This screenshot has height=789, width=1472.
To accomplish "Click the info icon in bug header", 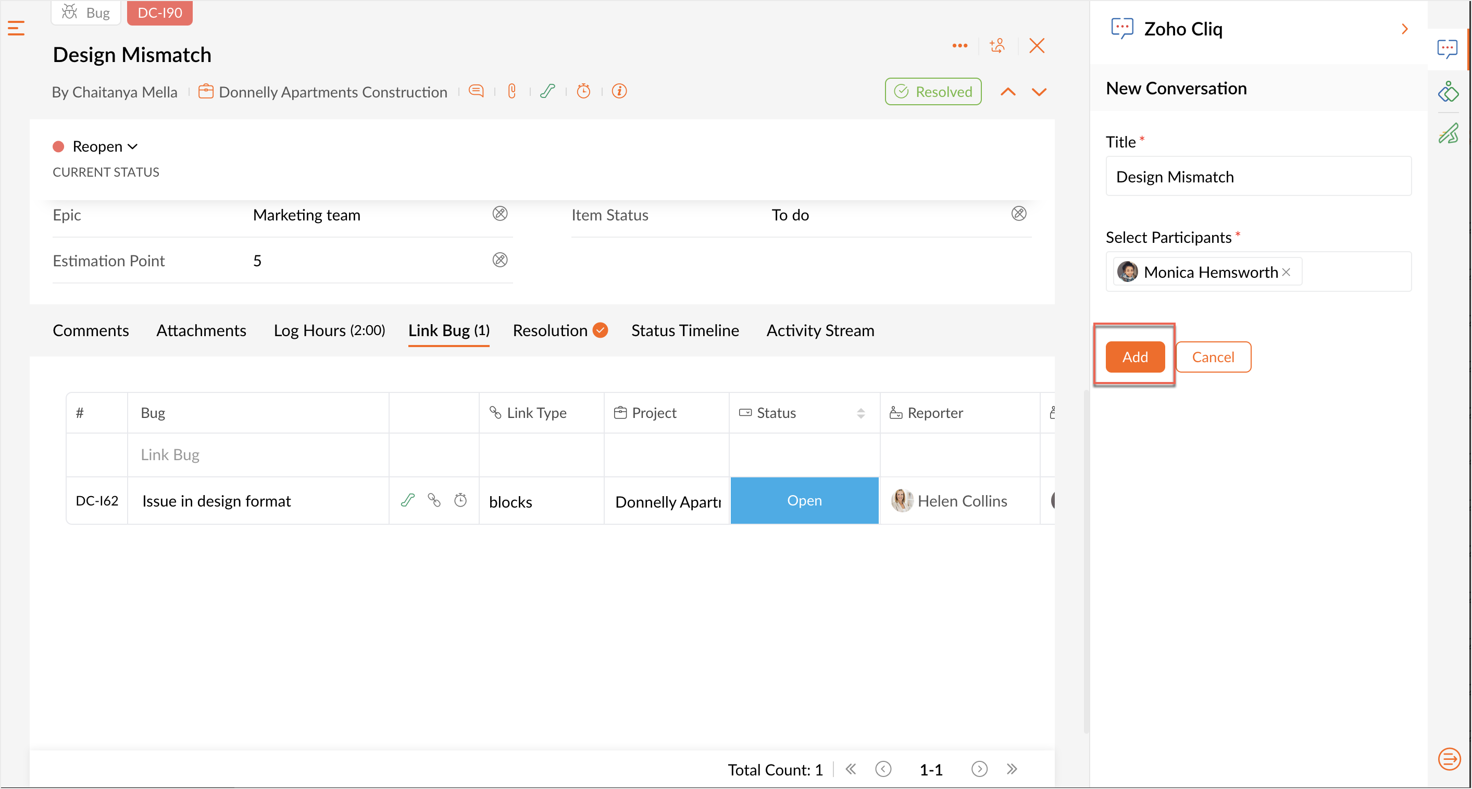I will click(x=619, y=92).
